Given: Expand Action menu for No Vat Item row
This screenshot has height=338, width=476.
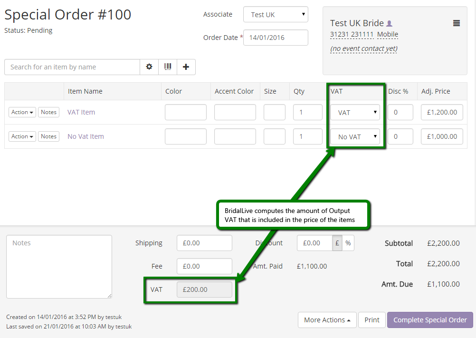Looking at the screenshot, I should 22,136.
